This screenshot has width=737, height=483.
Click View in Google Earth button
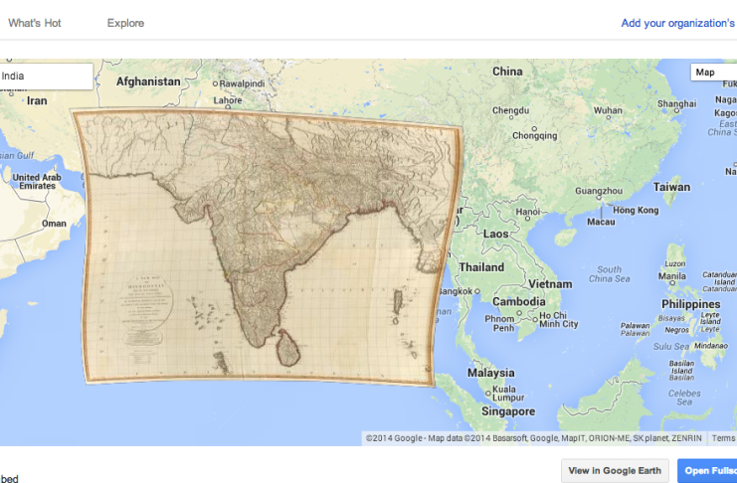point(615,471)
